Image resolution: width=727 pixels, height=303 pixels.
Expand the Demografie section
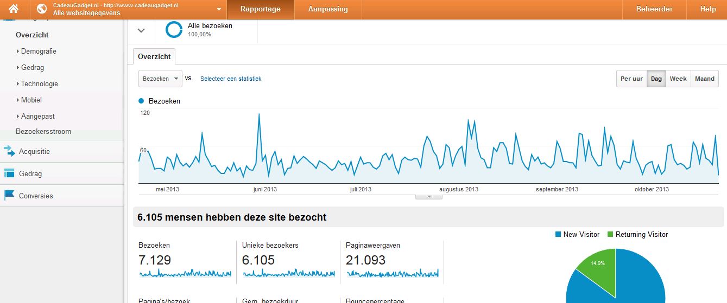pos(38,51)
